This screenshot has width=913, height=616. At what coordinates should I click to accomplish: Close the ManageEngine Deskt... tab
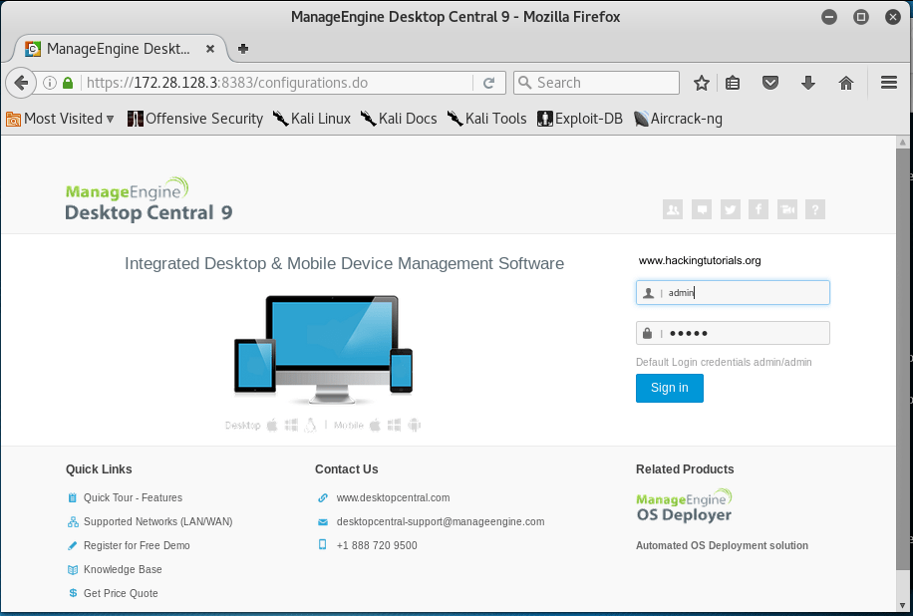point(210,49)
